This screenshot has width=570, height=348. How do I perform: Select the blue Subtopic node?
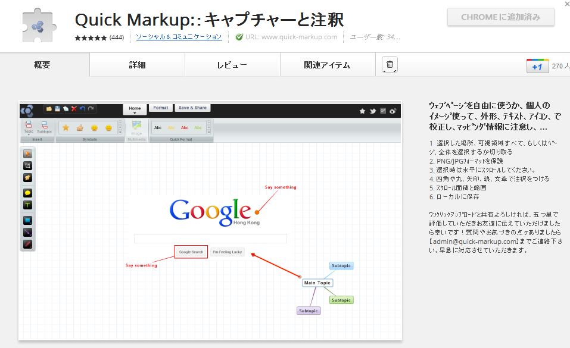341,265
